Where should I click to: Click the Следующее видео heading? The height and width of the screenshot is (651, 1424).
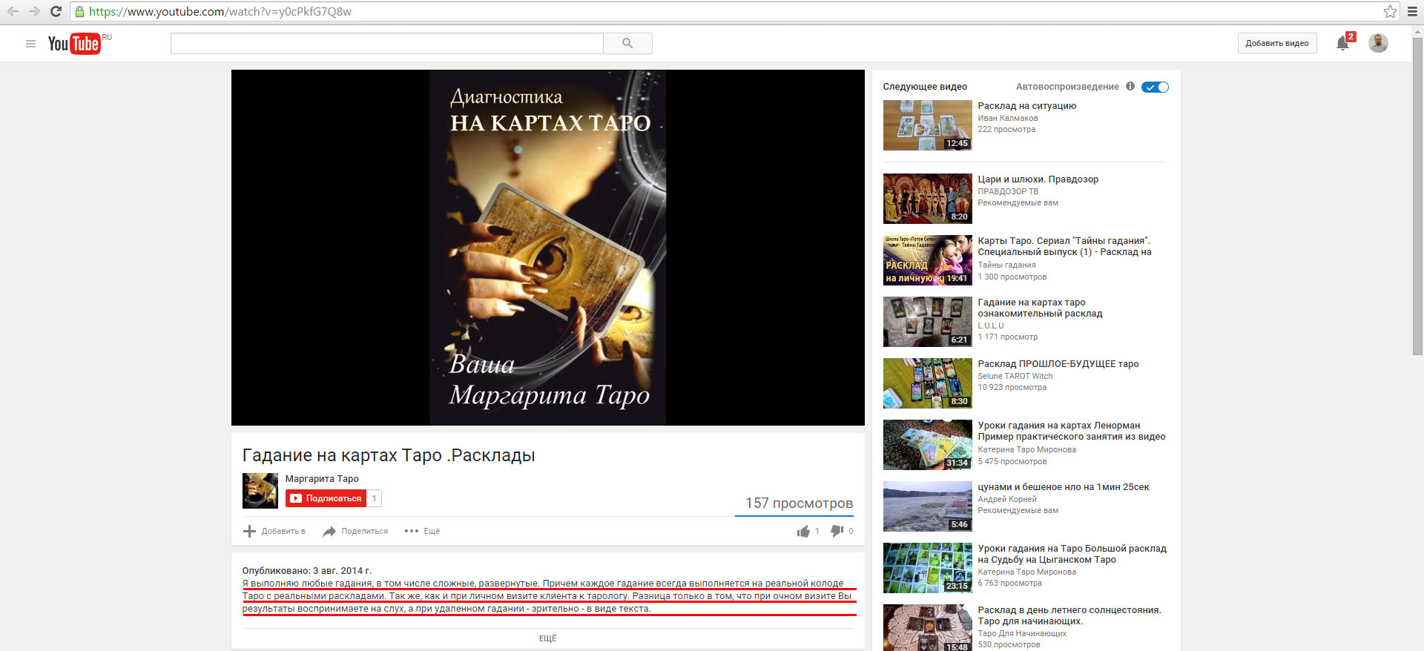(x=925, y=87)
